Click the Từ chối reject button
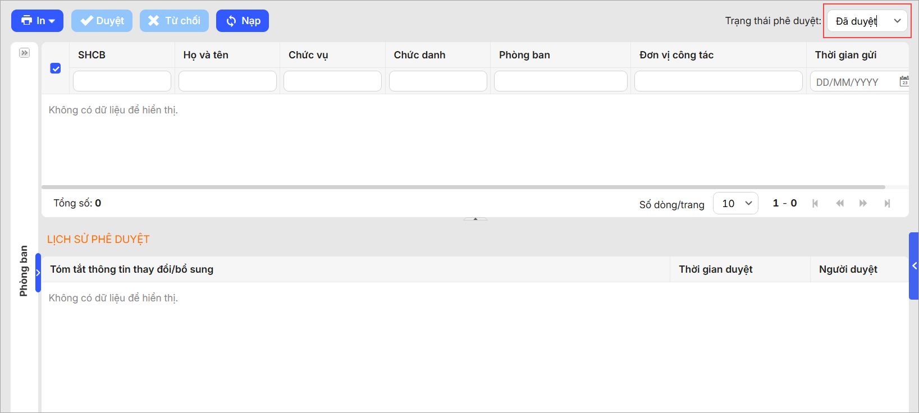919x413 pixels. pos(174,21)
